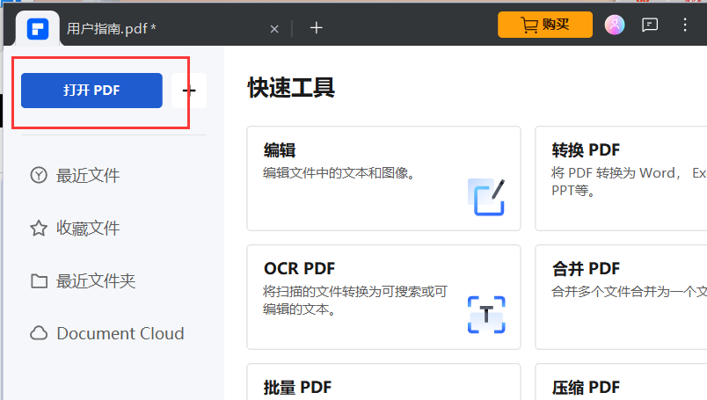The height and width of the screenshot is (400, 707).
Task: Open the feedback message icon
Action: (649, 25)
